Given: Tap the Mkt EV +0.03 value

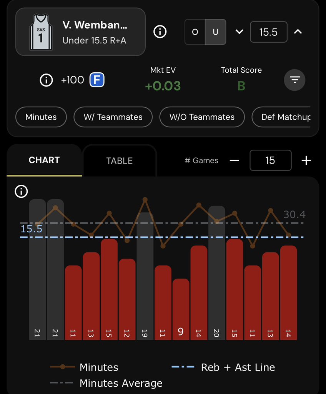Looking at the screenshot, I should (x=163, y=86).
